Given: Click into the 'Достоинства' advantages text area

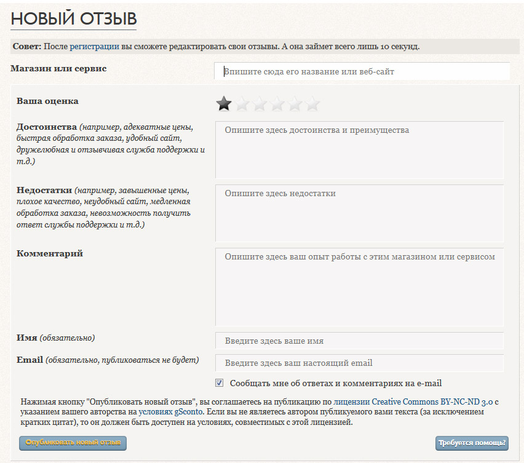Looking at the screenshot, I should pyautogui.click(x=359, y=150).
